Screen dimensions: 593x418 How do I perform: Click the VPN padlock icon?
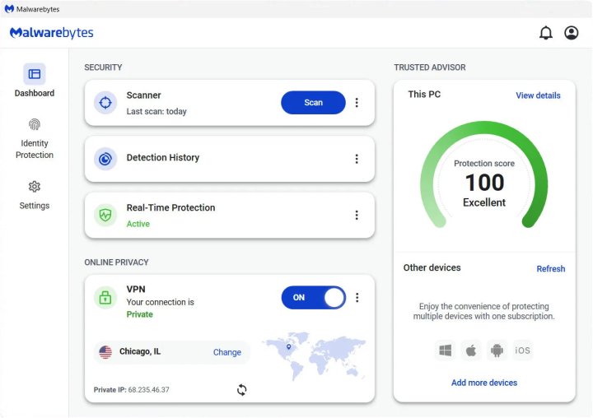(x=105, y=298)
